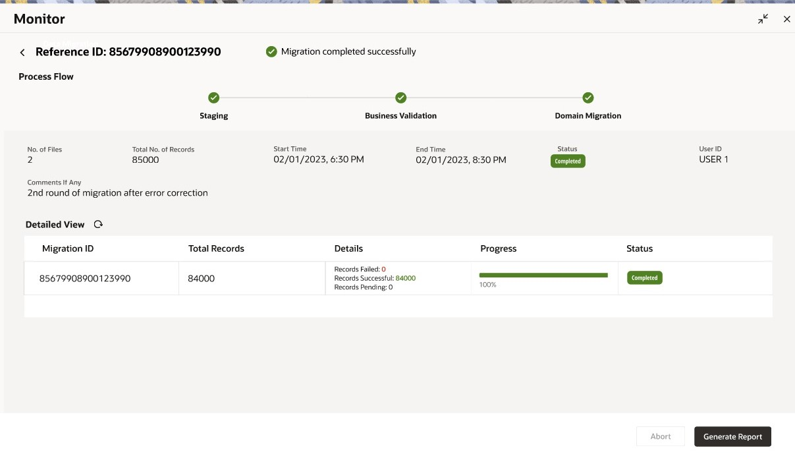
Task: Click the Completed badge in the table row
Action: (645, 278)
